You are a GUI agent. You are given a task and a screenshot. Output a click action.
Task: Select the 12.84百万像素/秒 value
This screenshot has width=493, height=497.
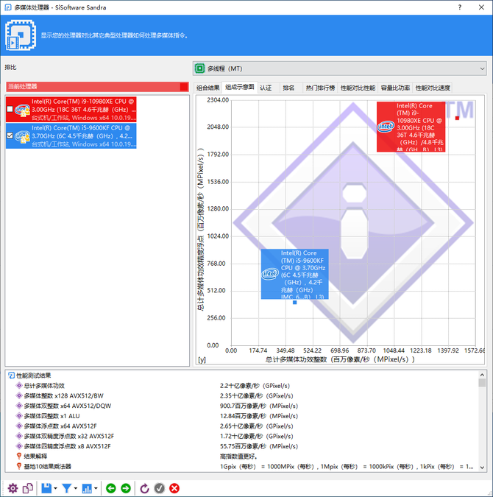click(259, 416)
